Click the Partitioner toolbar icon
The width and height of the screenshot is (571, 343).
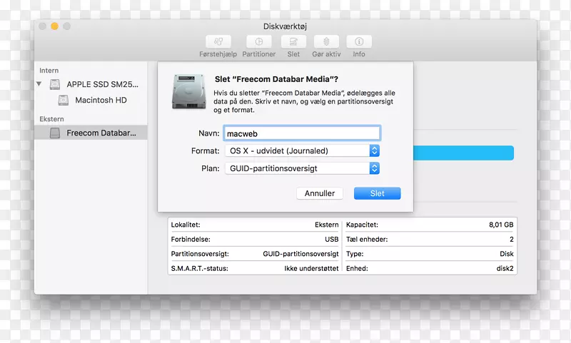tap(257, 42)
